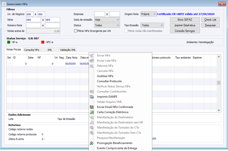
Task: Click the Imprimir DANFE printer icon
Action: [x=92, y=97]
